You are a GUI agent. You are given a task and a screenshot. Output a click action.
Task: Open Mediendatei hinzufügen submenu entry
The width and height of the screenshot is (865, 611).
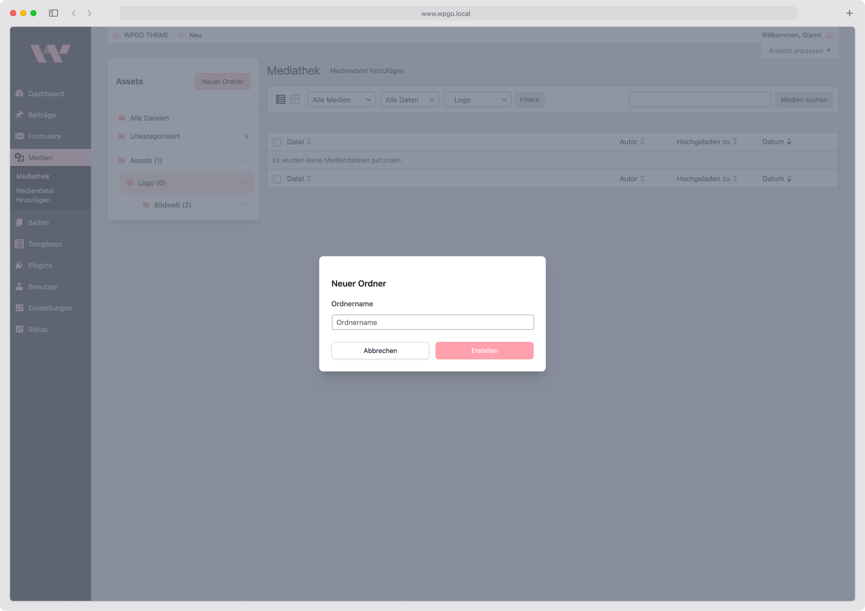pos(34,195)
